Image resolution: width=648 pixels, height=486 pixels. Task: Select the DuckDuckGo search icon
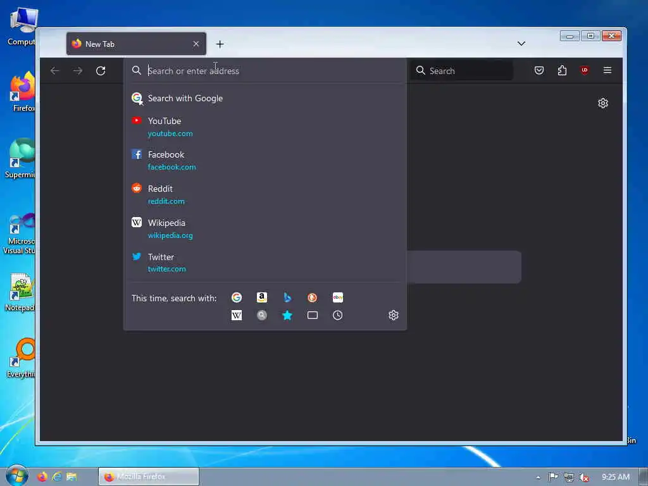[x=313, y=297]
